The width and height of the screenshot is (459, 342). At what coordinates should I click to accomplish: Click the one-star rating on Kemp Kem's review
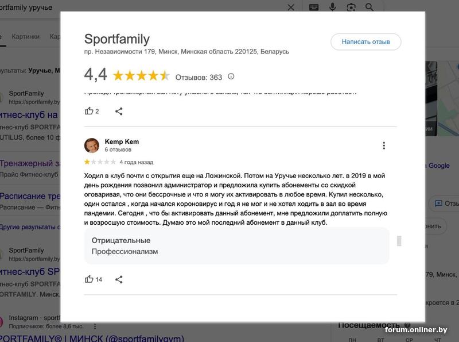tap(87, 162)
